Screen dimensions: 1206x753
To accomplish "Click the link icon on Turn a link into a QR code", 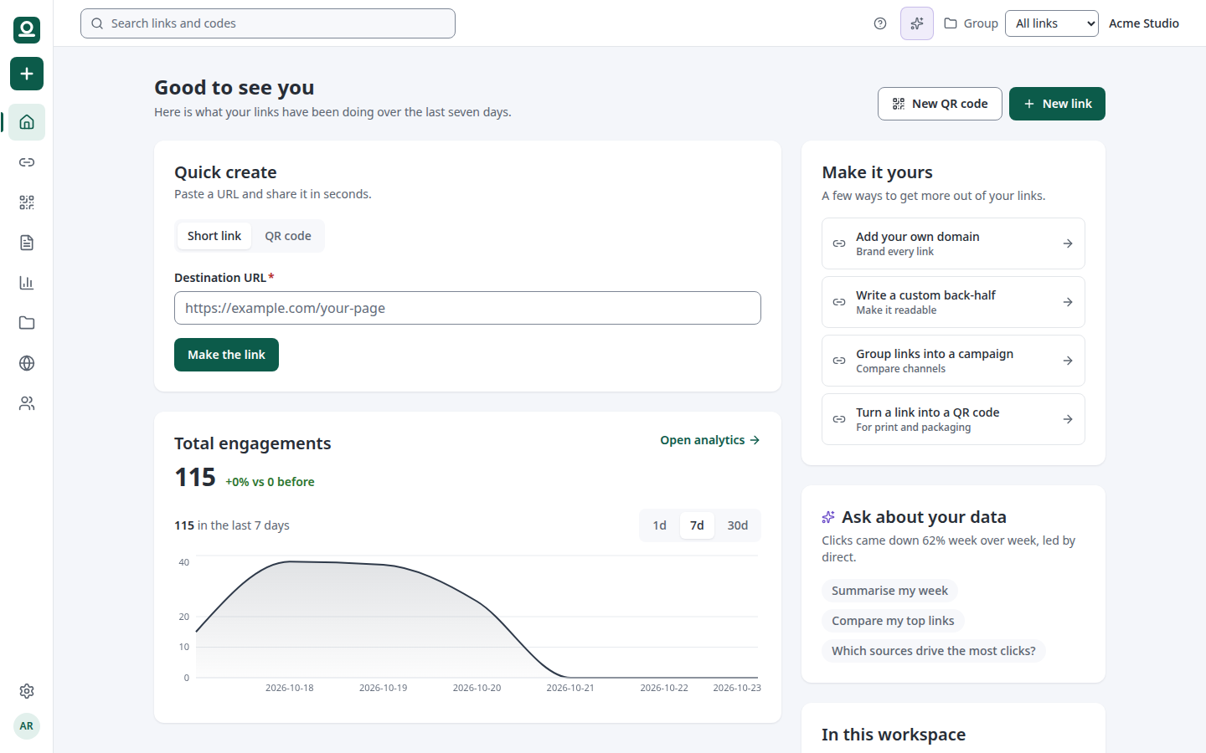I will pyautogui.click(x=839, y=419).
